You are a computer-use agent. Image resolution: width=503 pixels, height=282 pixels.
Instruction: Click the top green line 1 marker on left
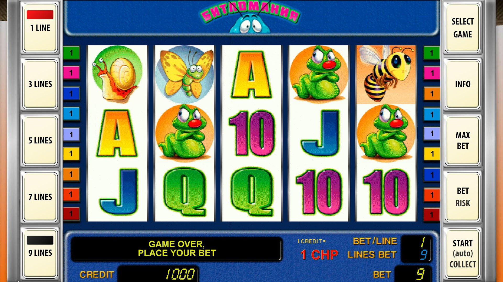[x=71, y=53]
